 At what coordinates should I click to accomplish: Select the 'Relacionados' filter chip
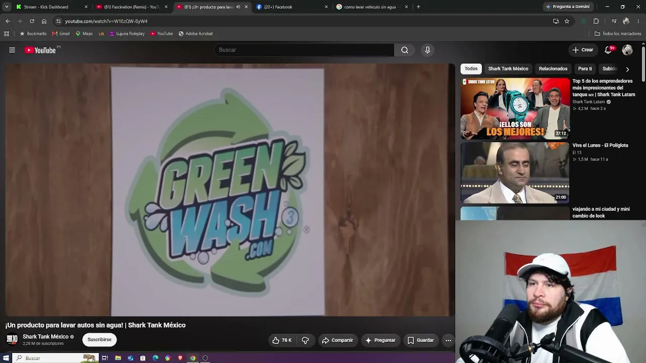click(x=553, y=69)
